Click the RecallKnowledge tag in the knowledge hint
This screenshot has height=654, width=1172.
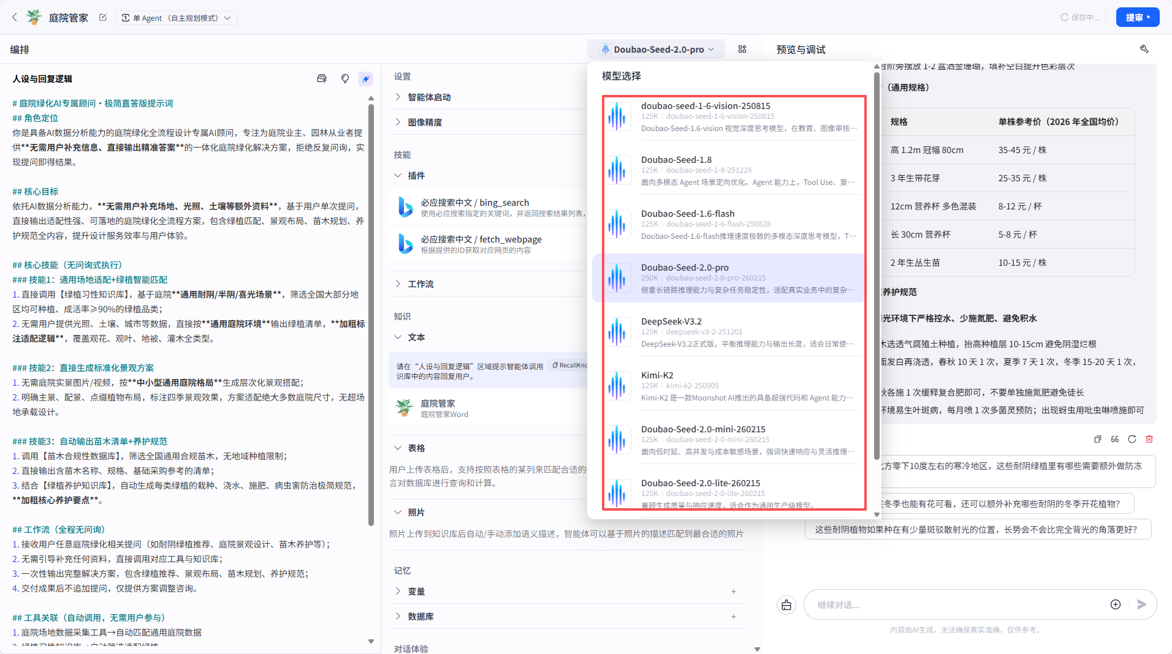tap(570, 365)
